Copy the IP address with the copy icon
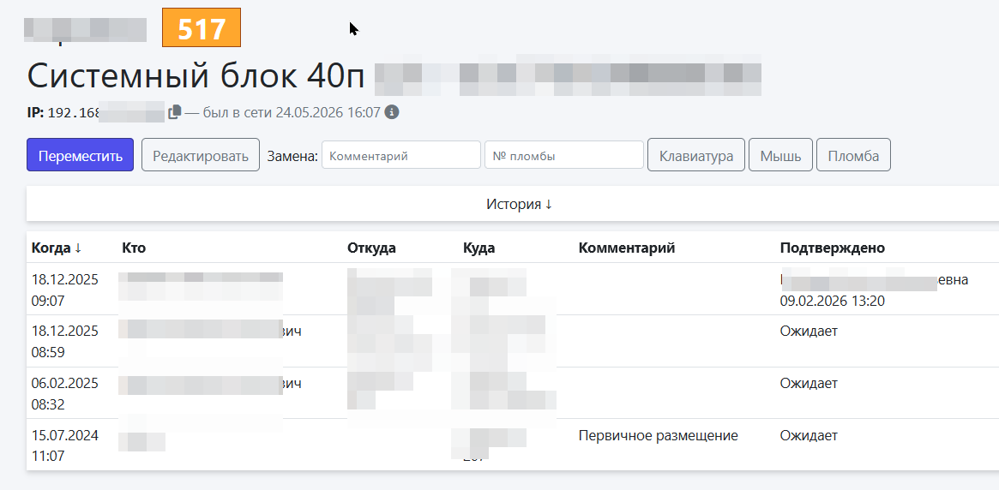This screenshot has width=999, height=490. click(175, 112)
